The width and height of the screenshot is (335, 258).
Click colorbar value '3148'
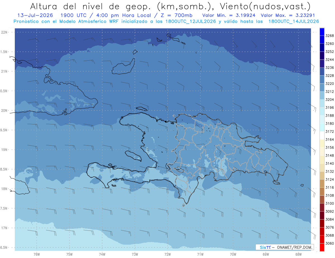click(x=330, y=156)
